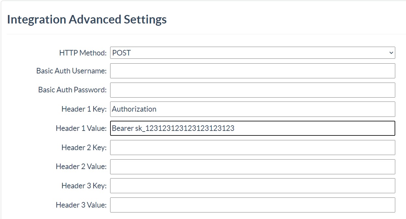Click inside the empty Header 2 Key field
This screenshot has height=219, width=406.
(253, 147)
